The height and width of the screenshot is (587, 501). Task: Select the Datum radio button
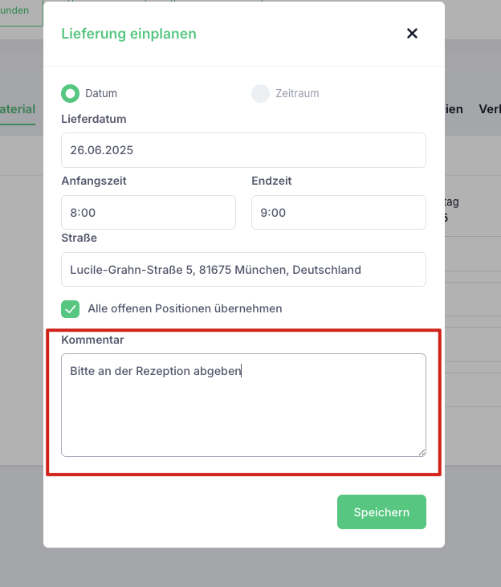point(71,94)
